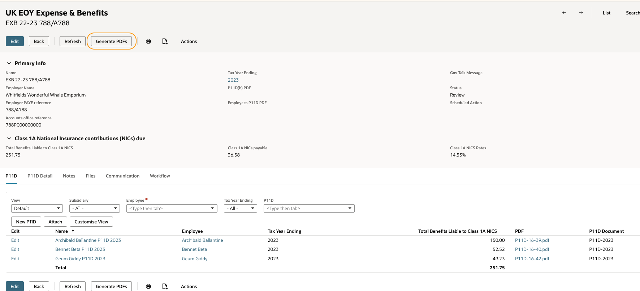
Task: Click the Employee column header
Action: click(x=193, y=231)
